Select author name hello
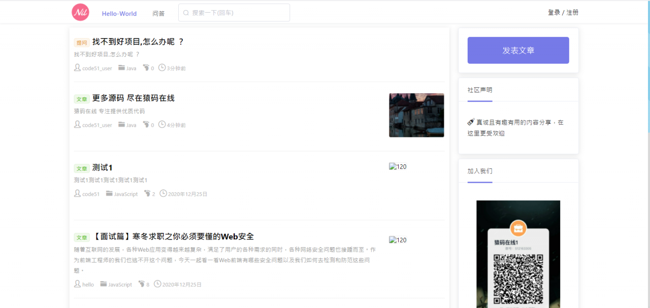The height and width of the screenshot is (308, 650). [88, 285]
